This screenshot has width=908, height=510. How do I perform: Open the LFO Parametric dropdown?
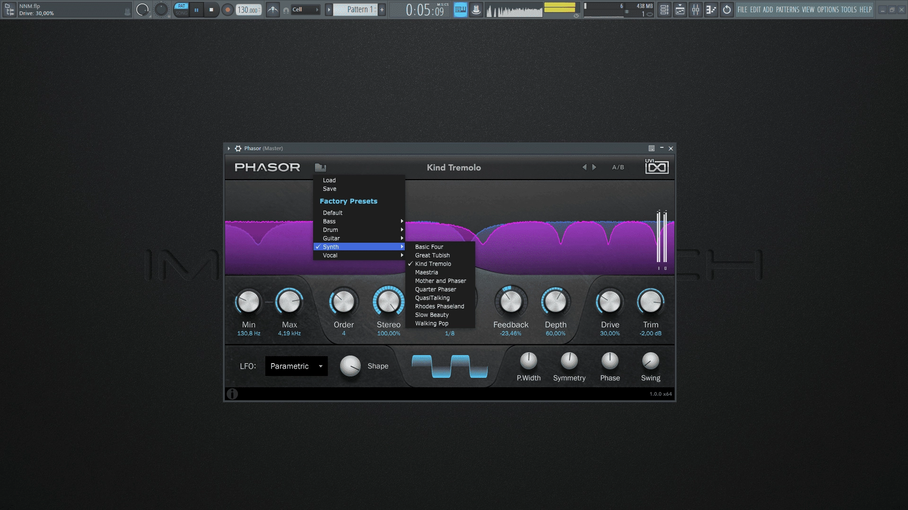(297, 366)
